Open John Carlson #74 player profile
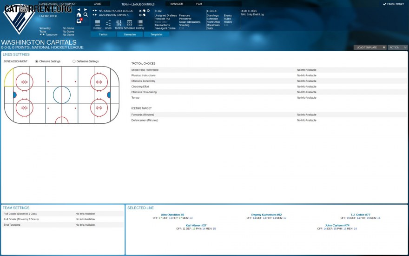Viewport: 409px width, 256px height. pos(337,225)
